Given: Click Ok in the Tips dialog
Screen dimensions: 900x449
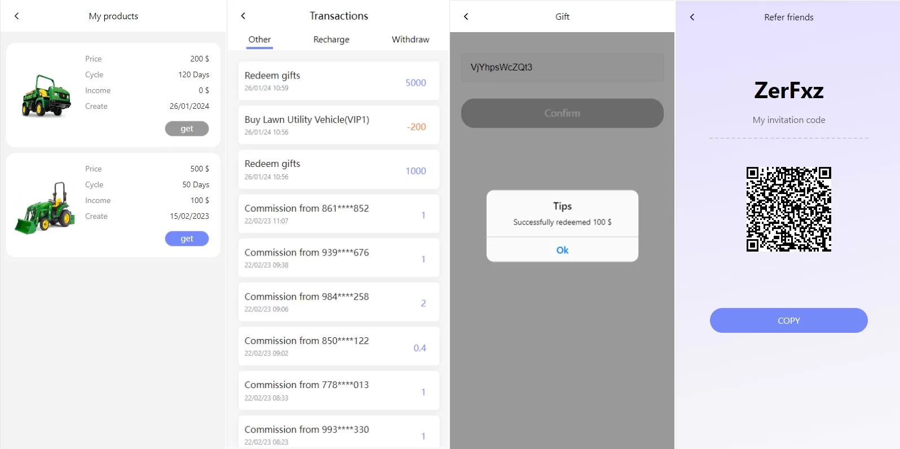Looking at the screenshot, I should (562, 250).
